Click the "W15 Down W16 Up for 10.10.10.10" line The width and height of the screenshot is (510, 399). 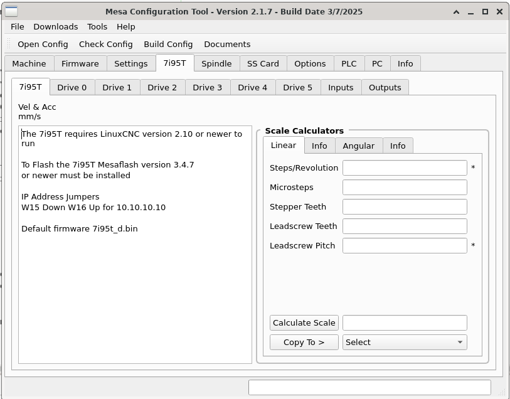(93, 208)
